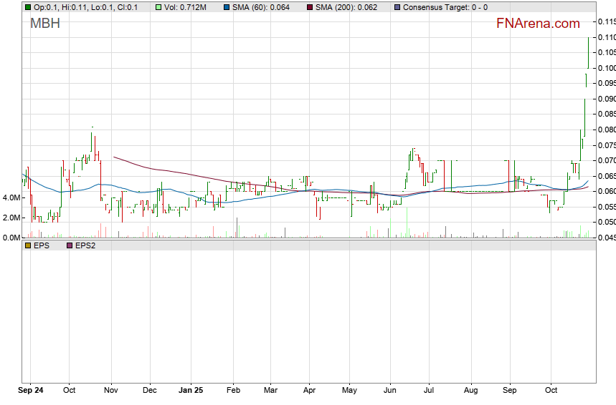The image size is (616, 405).
Task: Click the green OHLC price legend swatch
Action: 28,7
